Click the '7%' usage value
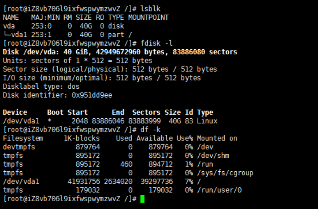Image resolution: width=318 pixels, height=209 pixels. coord(189,181)
